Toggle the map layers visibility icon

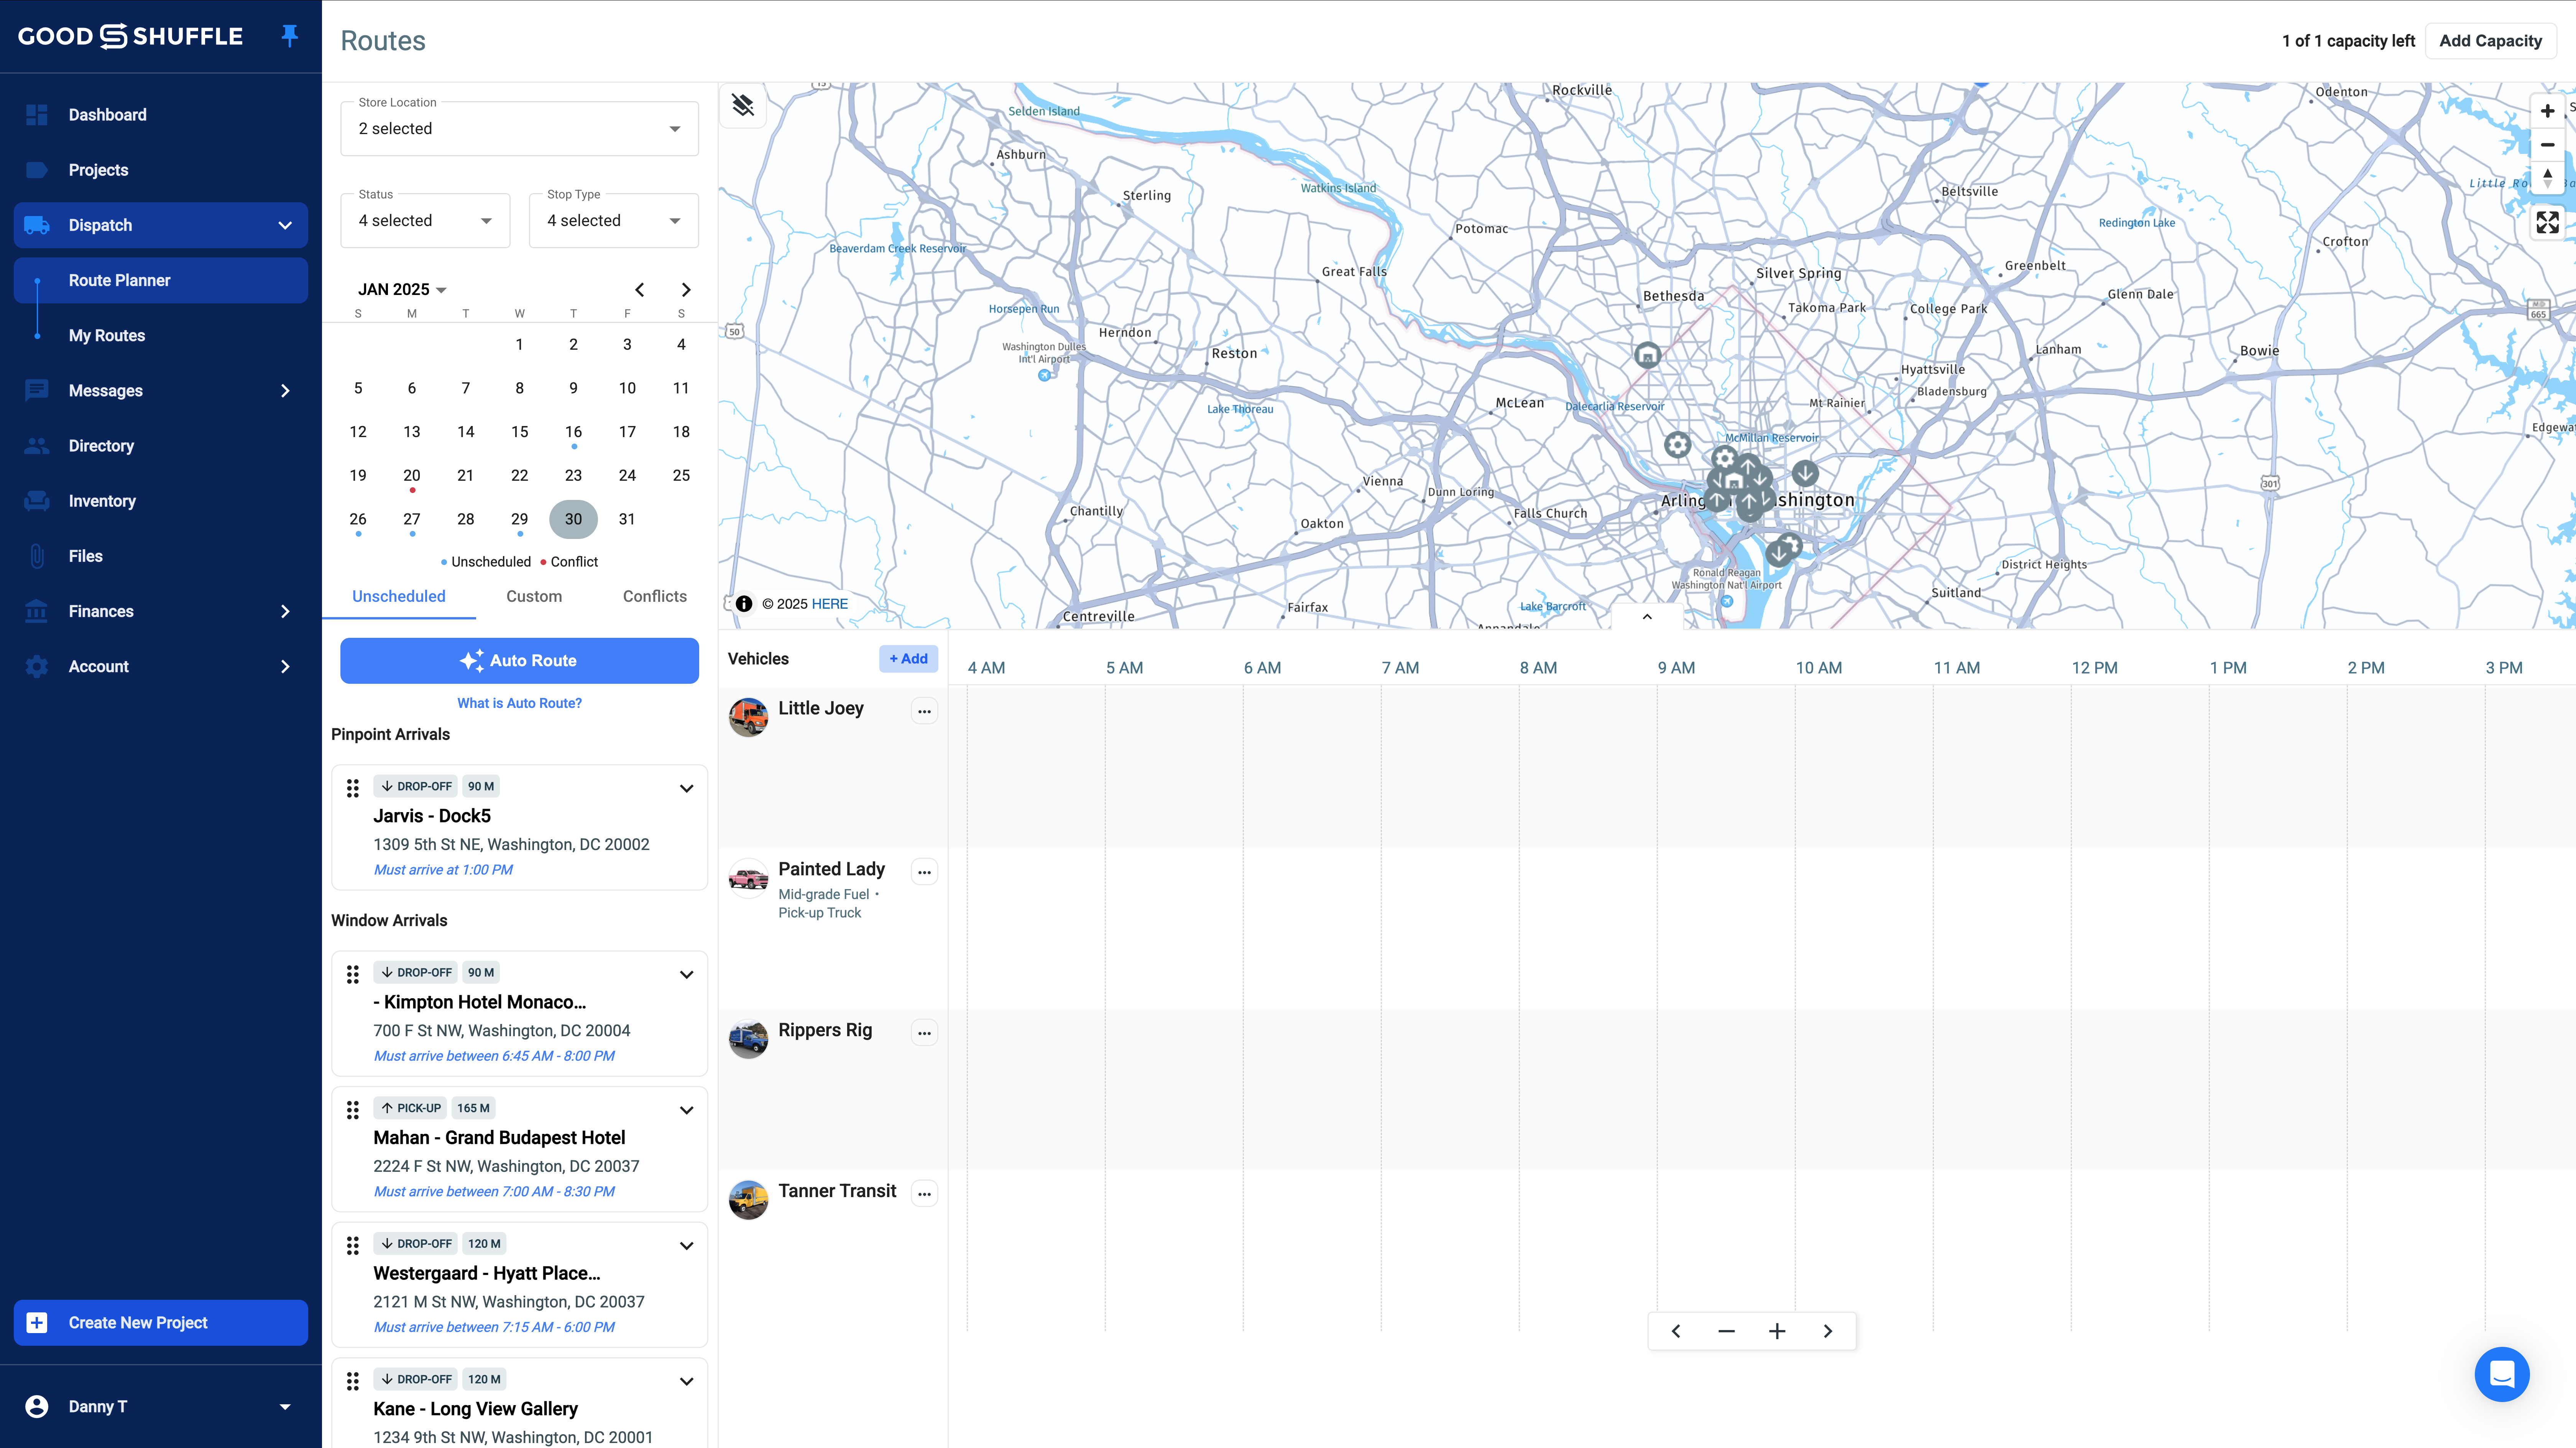[x=743, y=105]
